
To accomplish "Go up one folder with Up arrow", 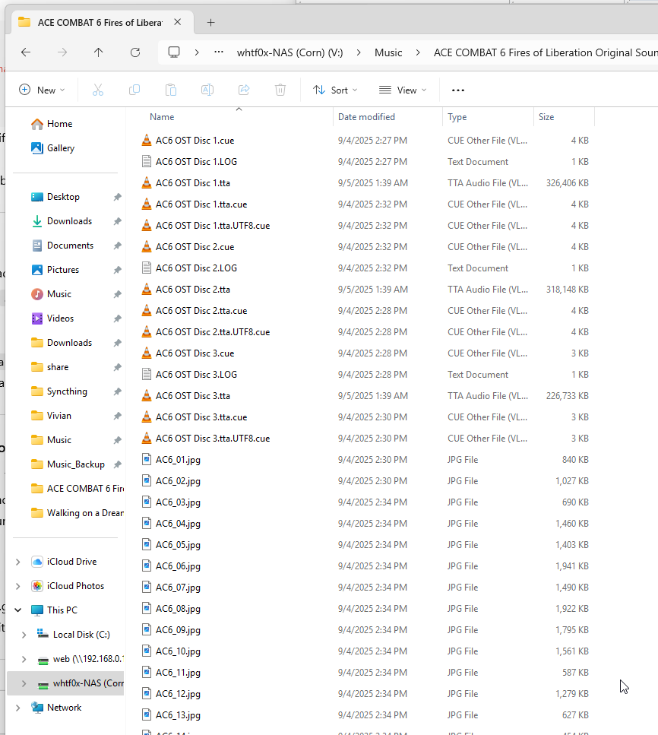I will pos(98,52).
